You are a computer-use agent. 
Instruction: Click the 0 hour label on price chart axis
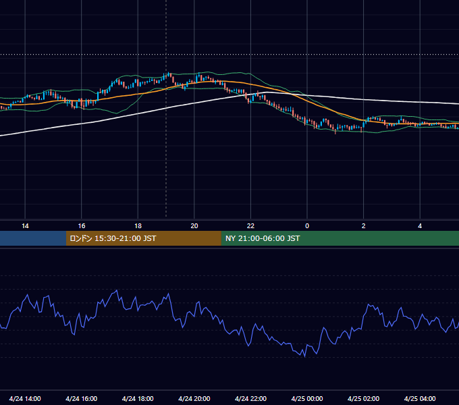307,226
